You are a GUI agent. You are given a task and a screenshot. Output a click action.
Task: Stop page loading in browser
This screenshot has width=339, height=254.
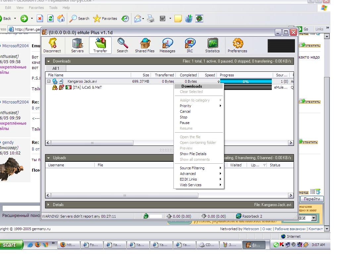click(40, 19)
